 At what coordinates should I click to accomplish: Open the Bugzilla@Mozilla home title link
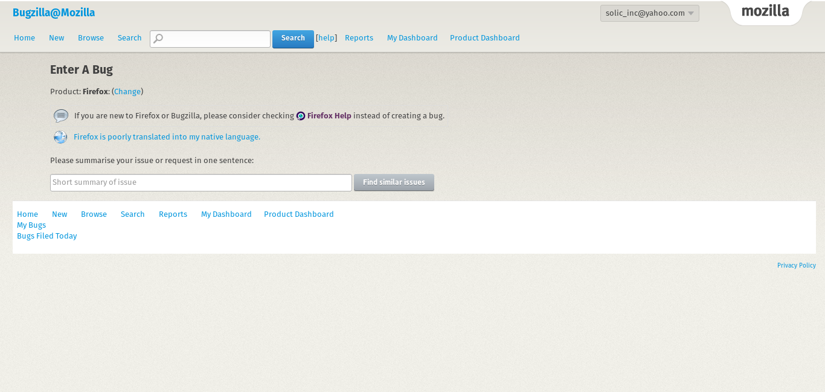pos(54,13)
